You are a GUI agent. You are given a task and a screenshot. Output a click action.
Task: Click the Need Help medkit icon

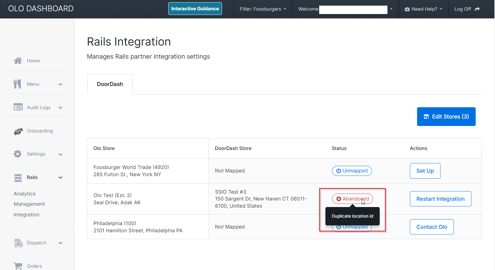tap(407, 9)
